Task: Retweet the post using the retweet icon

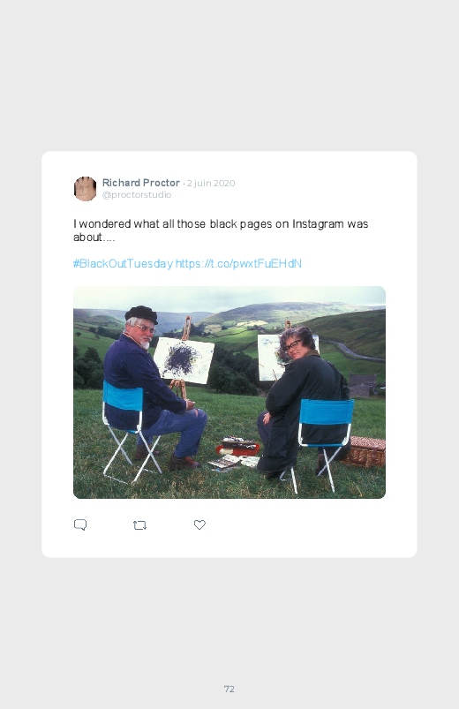Action: pos(139,525)
